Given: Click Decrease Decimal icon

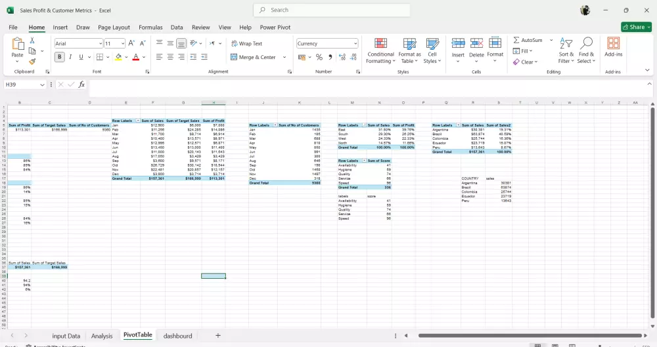Looking at the screenshot, I should [353, 57].
